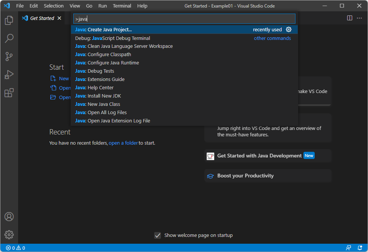Open the feedback icon in status bar

348,248
